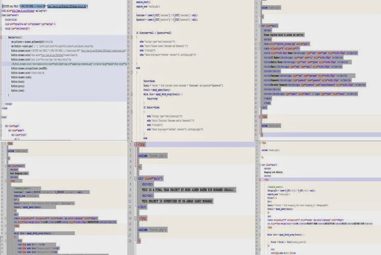Click the Re-enter Password table row code line
The height and width of the screenshot is (255, 381).
(315, 85)
